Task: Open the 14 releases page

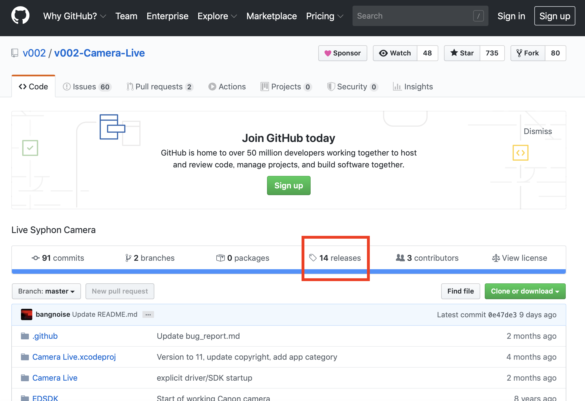Action: click(335, 258)
